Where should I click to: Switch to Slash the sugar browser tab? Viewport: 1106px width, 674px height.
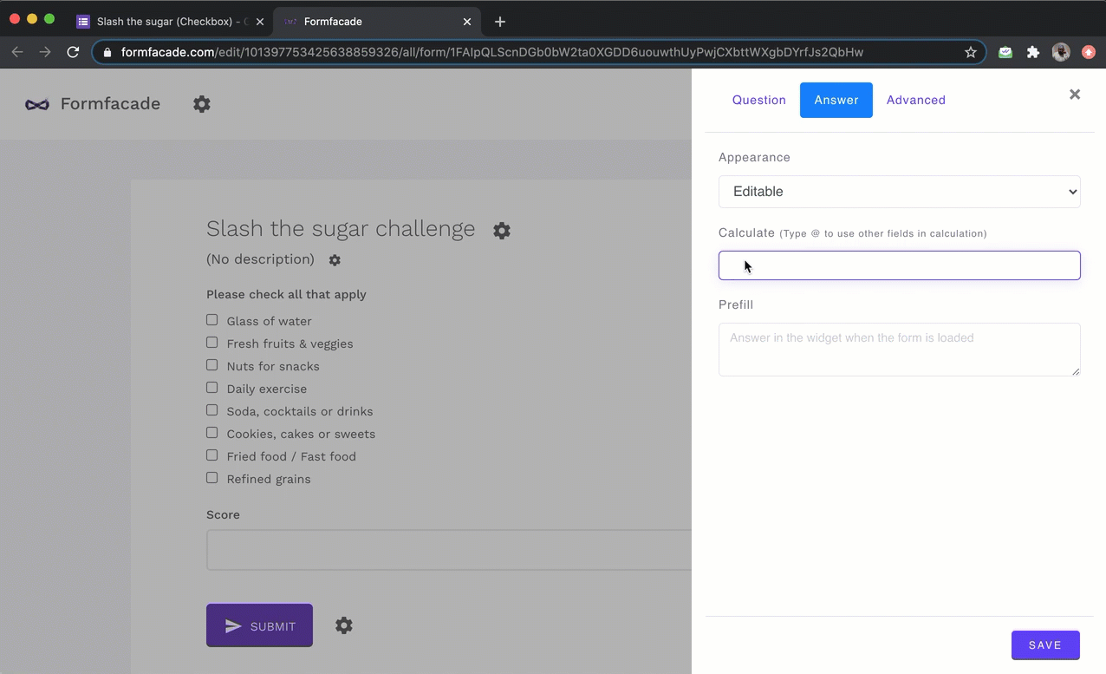coord(171,22)
